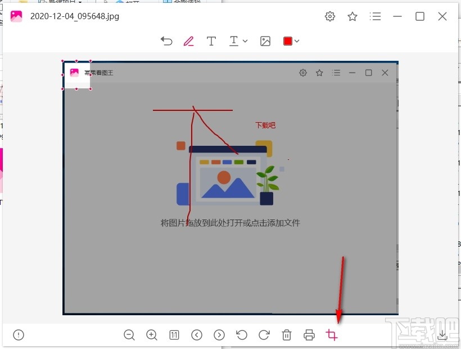The image size is (461, 349).
Task: Delete the current image using the trash icon
Action: pyautogui.click(x=287, y=335)
